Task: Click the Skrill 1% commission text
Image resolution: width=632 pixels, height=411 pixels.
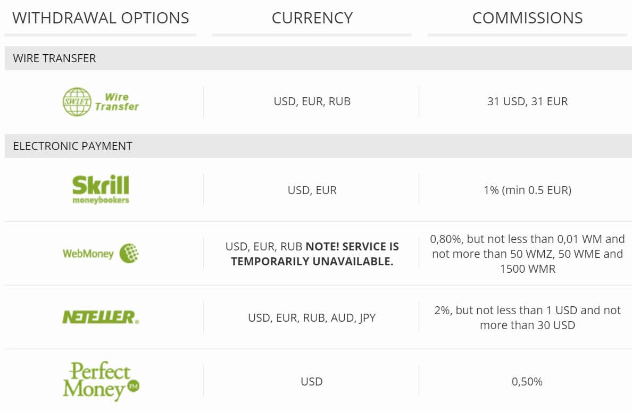Action: pos(527,190)
